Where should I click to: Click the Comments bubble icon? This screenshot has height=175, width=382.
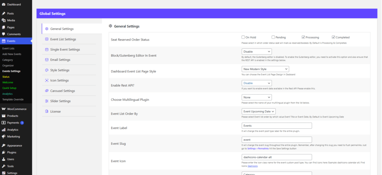(3, 34)
